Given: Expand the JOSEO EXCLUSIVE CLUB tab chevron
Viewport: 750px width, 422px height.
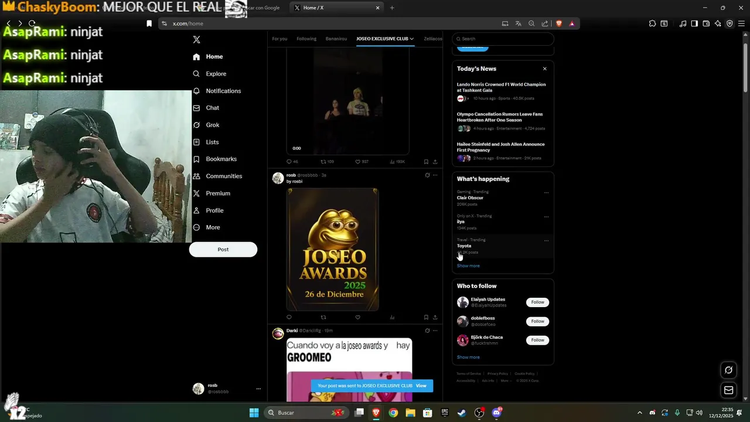Looking at the screenshot, I should pos(412,39).
